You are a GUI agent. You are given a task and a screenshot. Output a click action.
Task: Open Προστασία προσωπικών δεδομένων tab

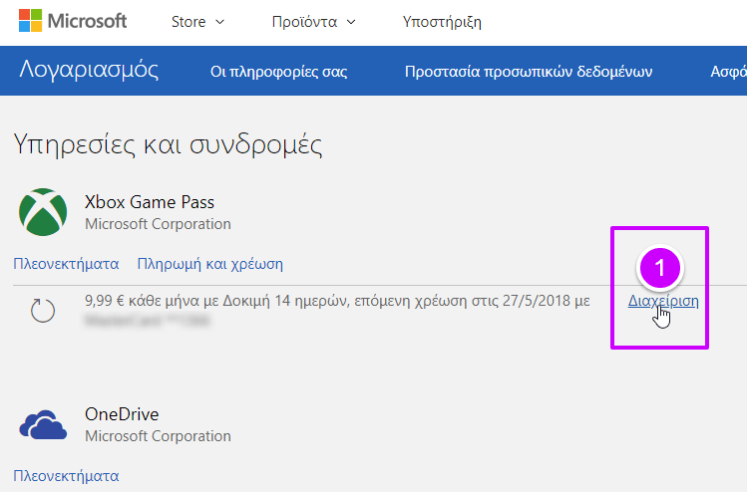coord(529,72)
